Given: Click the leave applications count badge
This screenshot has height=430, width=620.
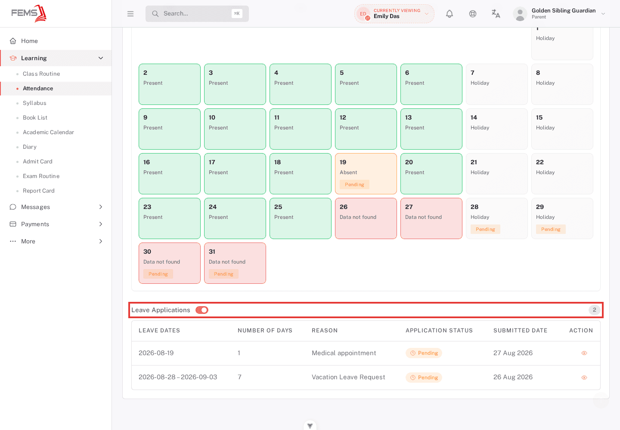Looking at the screenshot, I should click(595, 310).
